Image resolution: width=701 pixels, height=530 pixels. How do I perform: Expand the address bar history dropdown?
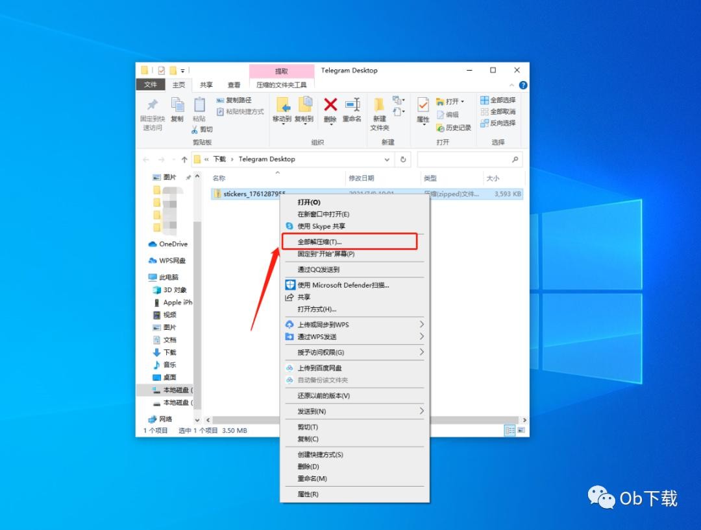click(x=387, y=159)
